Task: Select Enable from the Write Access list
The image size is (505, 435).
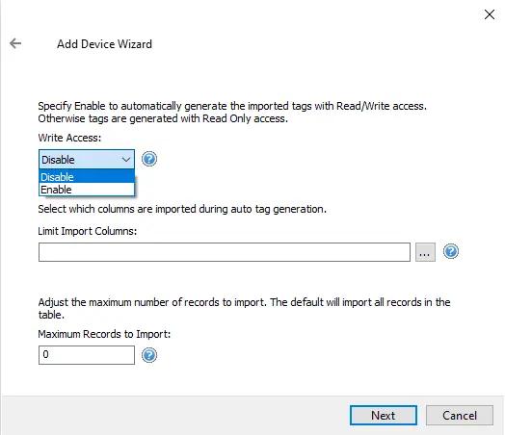Action: click(87, 190)
